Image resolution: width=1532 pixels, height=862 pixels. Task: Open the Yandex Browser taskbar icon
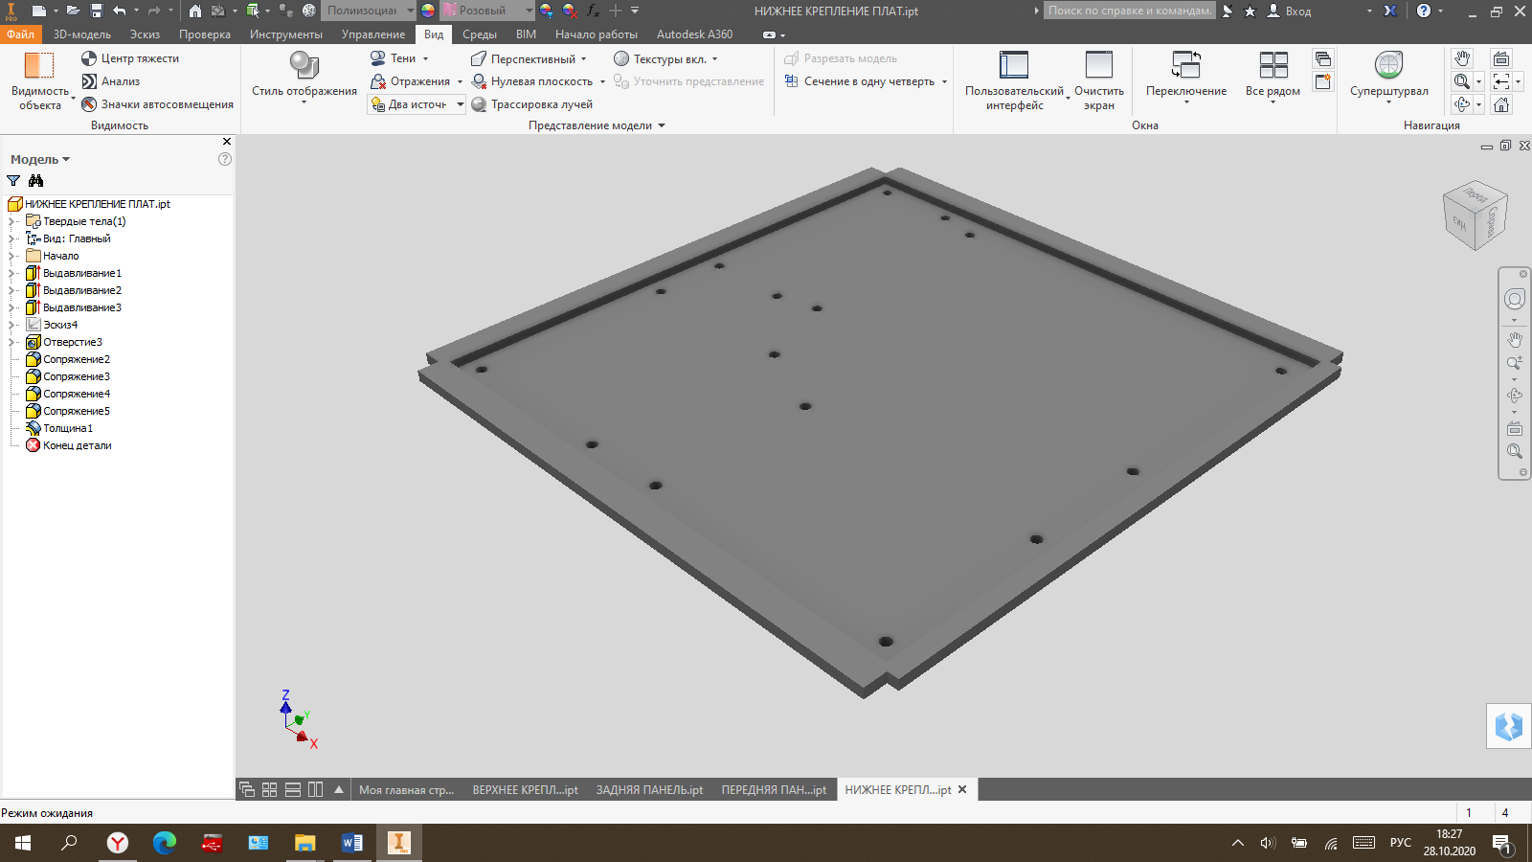pyautogui.click(x=117, y=843)
